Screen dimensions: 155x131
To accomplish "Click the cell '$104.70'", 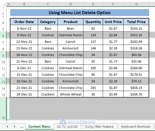I will tap(136, 94).
